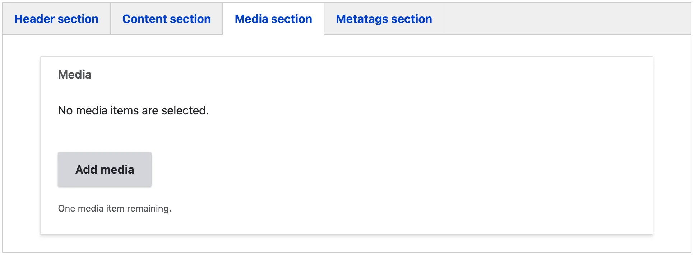
Task: Click the empty tab strip right of Metatags
Action: coord(567,19)
